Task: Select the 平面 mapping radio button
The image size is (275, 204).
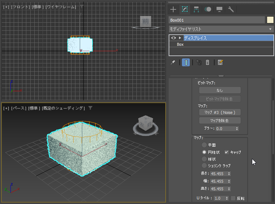Action: click(204, 145)
